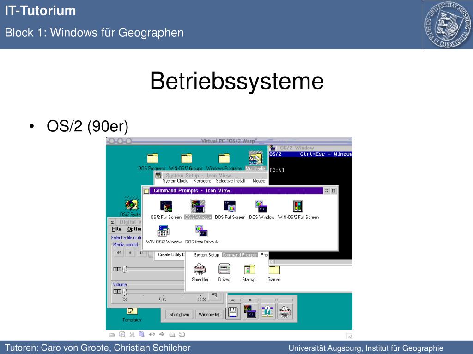Click the Digital Video position slider

click(125, 269)
